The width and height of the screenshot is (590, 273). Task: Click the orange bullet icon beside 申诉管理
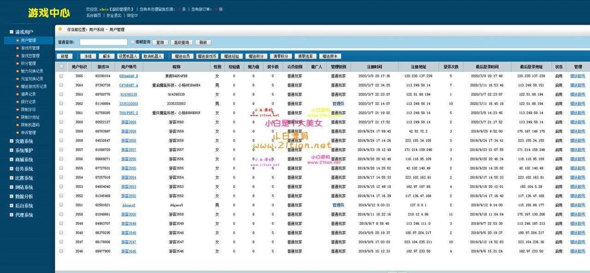coord(18,133)
